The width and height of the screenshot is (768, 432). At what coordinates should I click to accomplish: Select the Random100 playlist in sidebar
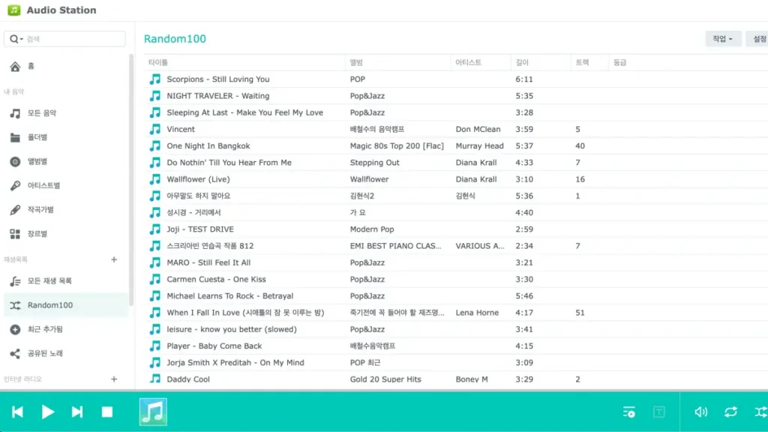point(66,305)
